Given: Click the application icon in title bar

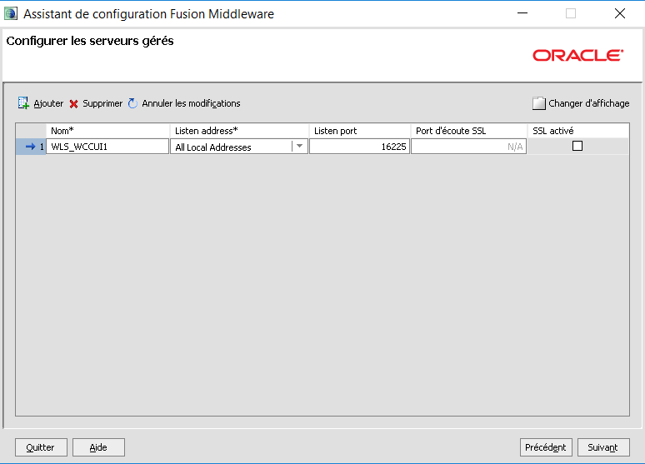Looking at the screenshot, I should [11, 14].
